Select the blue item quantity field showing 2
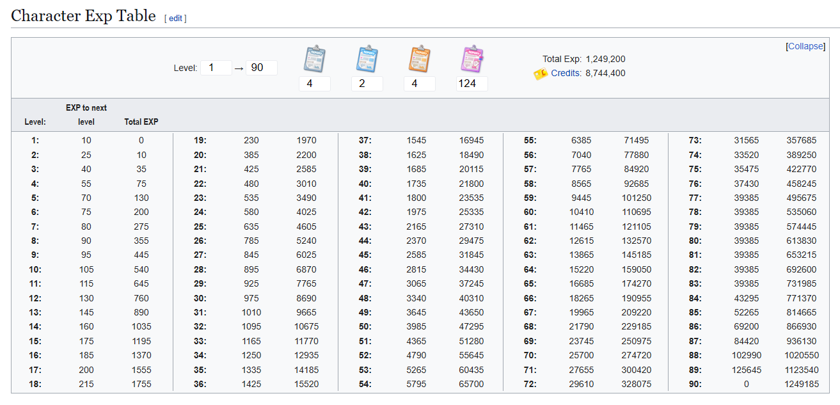Screen dimensions: 840x405 click(367, 83)
